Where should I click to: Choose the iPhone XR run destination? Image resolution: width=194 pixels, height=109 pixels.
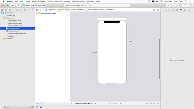[40, 5]
